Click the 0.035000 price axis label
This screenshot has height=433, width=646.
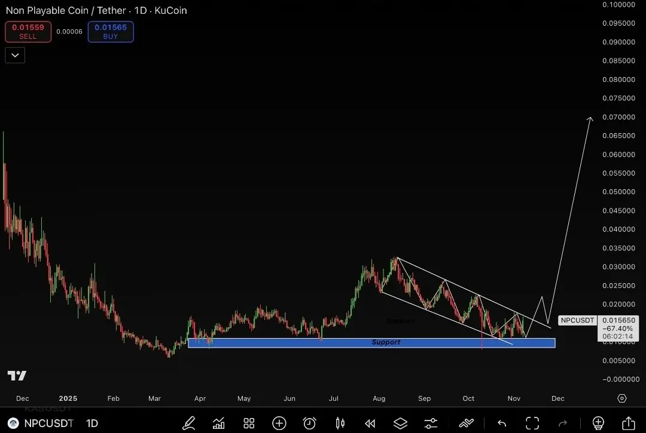click(x=619, y=248)
